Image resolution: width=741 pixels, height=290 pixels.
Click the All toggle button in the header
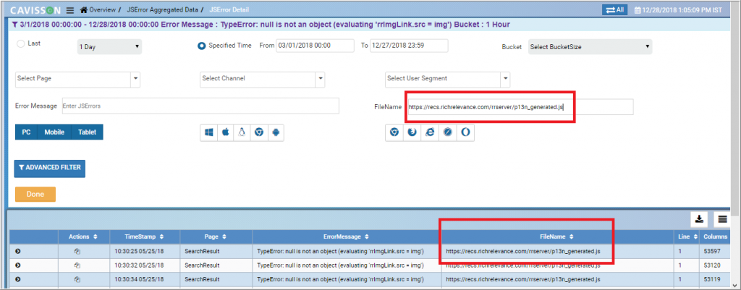coord(615,9)
